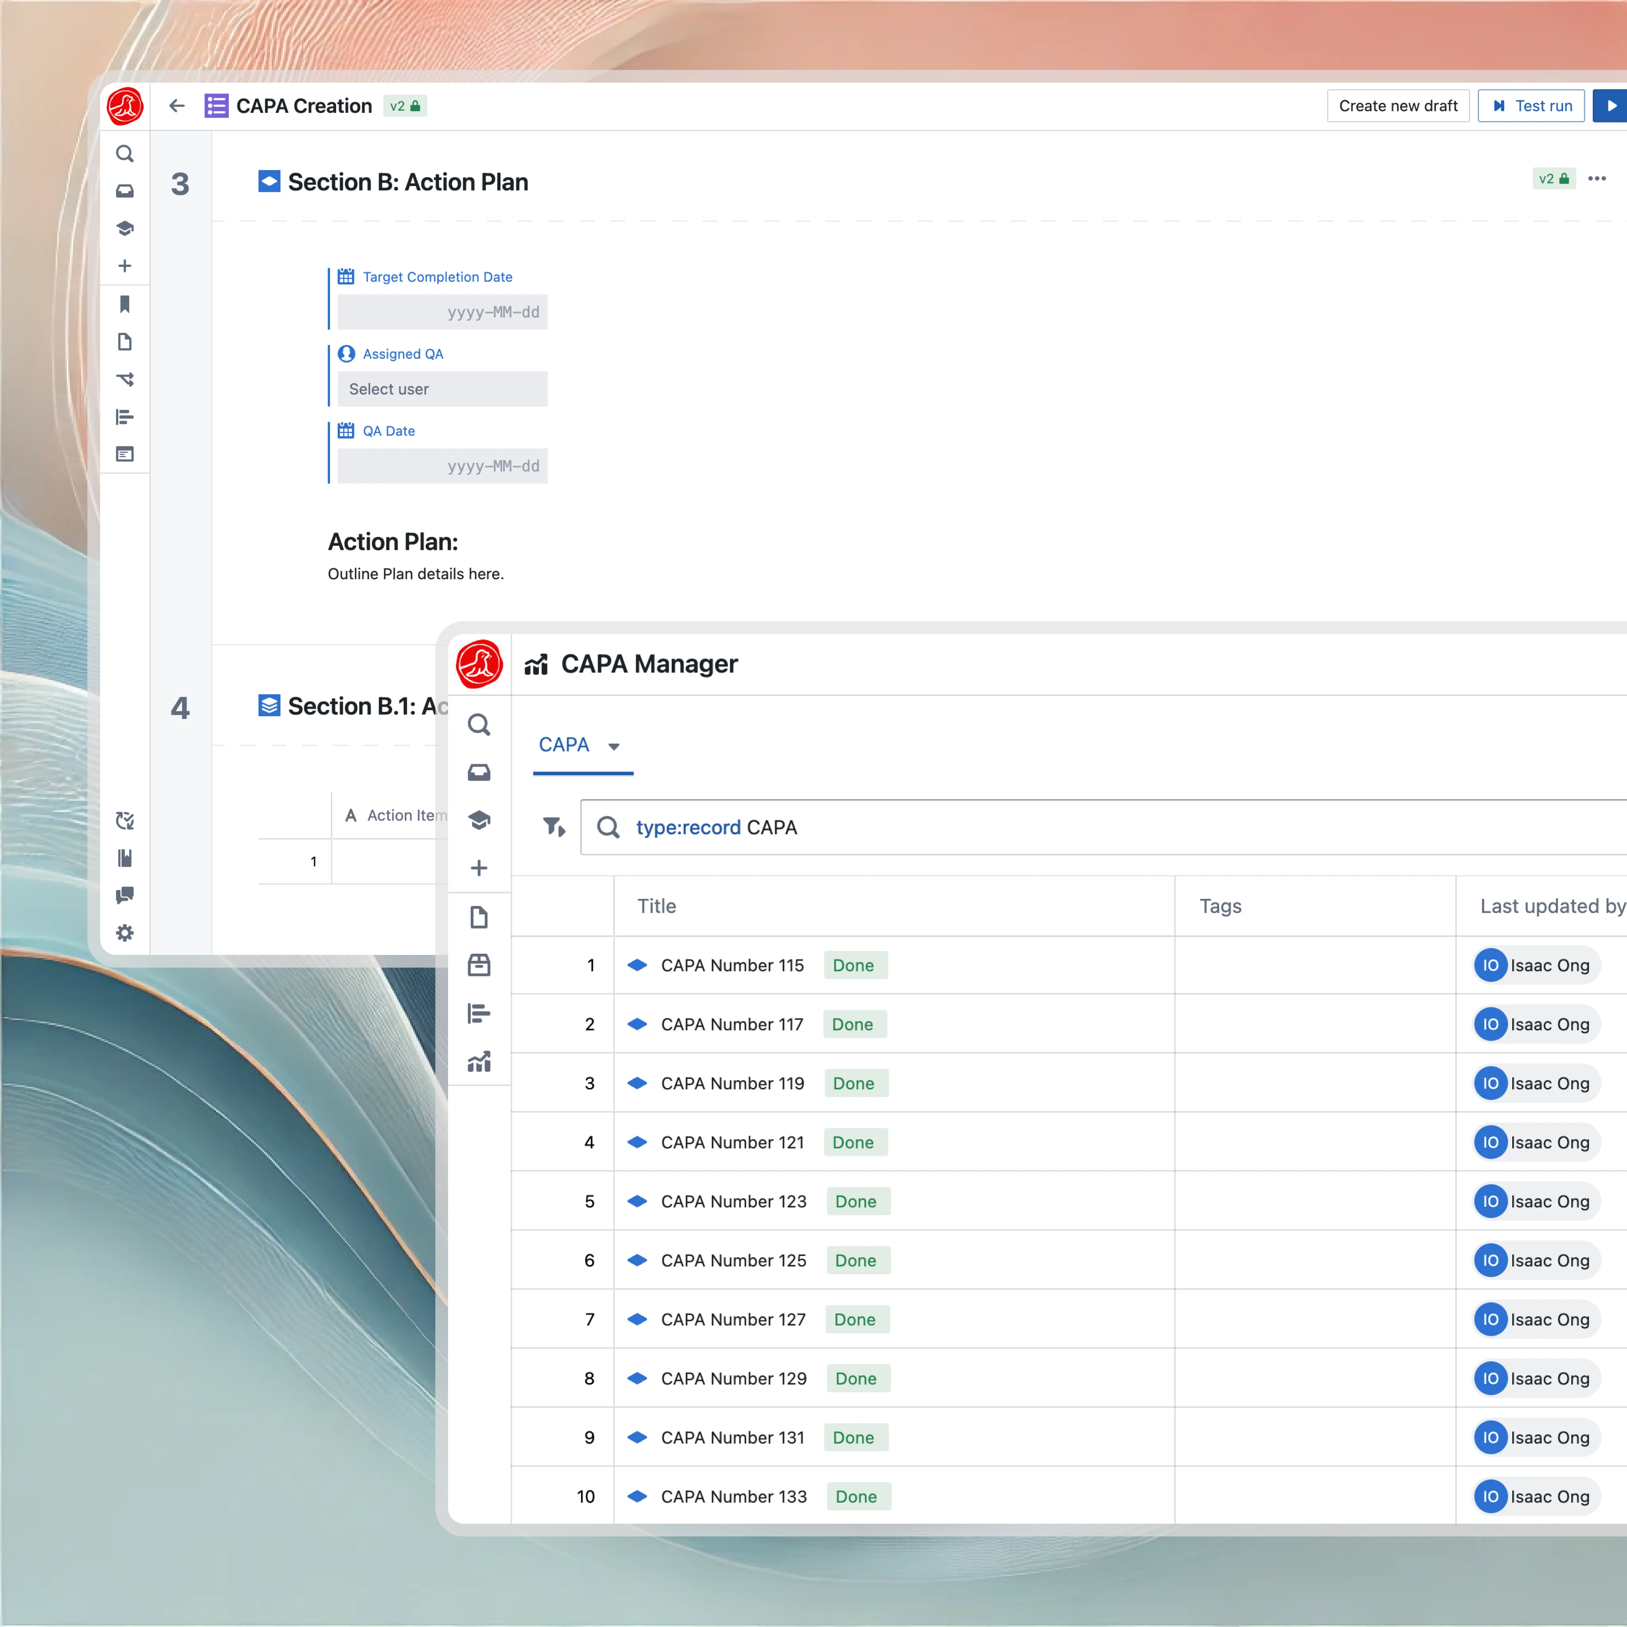Image resolution: width=1627 pixels, height=1627 pixels.
Task: Click the Target Completion Date field
Action: click(x=442, y=313)
